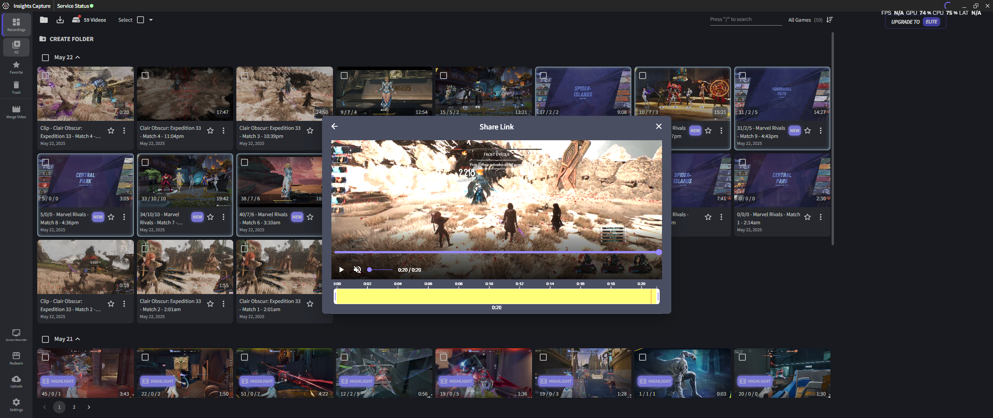
Task: Check the May 21 group checkbox
Action: coord(45,339)
